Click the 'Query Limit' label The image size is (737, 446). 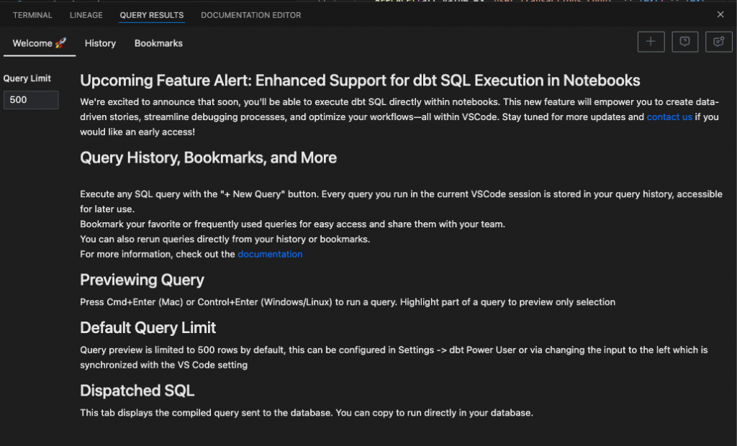(x=27, y=78)
